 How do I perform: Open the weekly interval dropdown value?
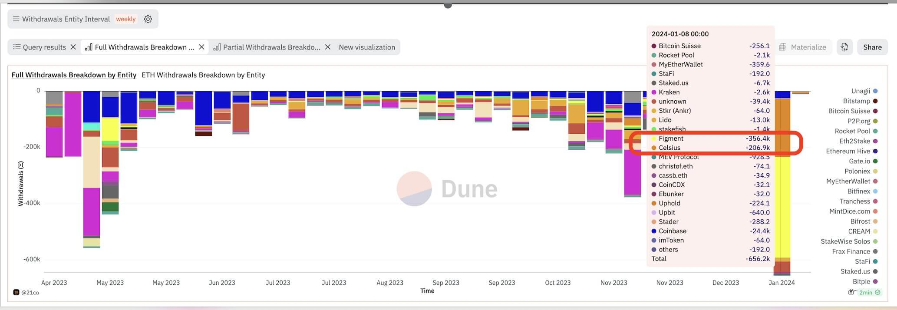(x=125, y=19)
